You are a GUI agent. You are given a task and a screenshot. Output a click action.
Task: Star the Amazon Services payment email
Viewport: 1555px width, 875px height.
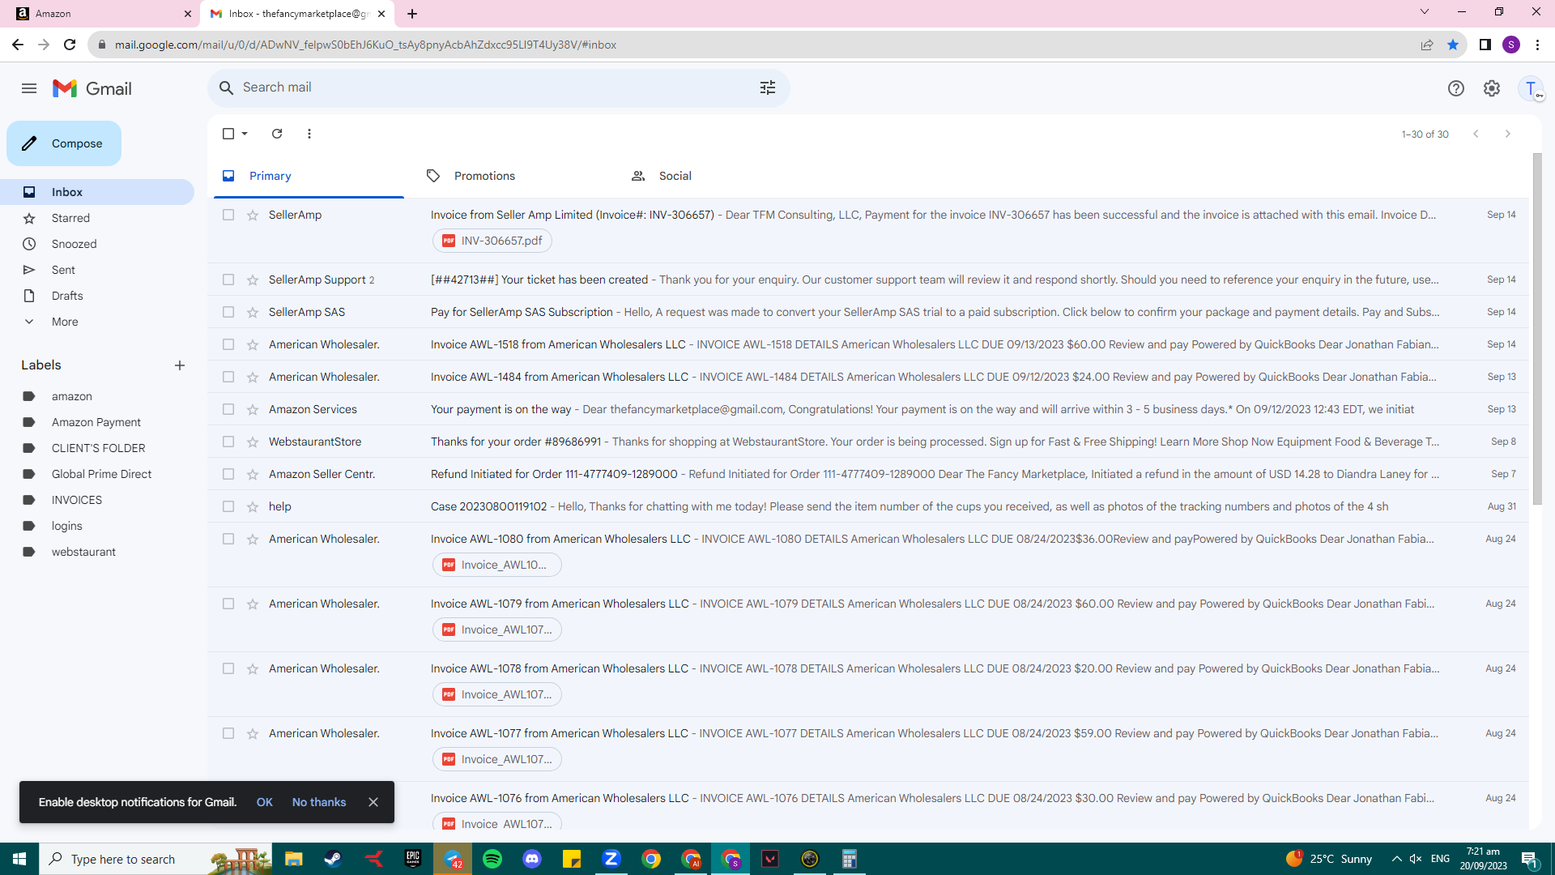(253, 409)
